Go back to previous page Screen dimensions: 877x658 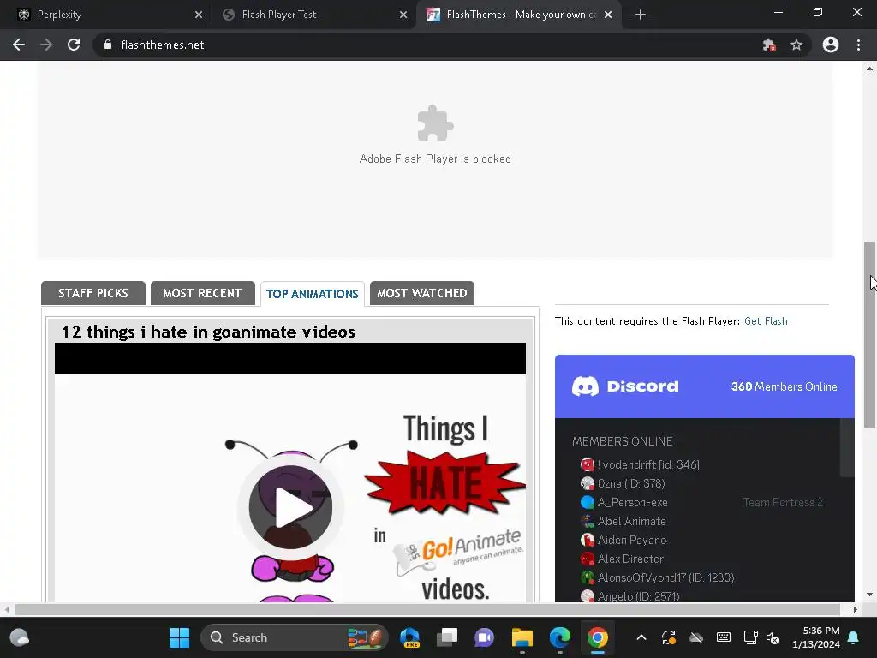pos(19,45)
